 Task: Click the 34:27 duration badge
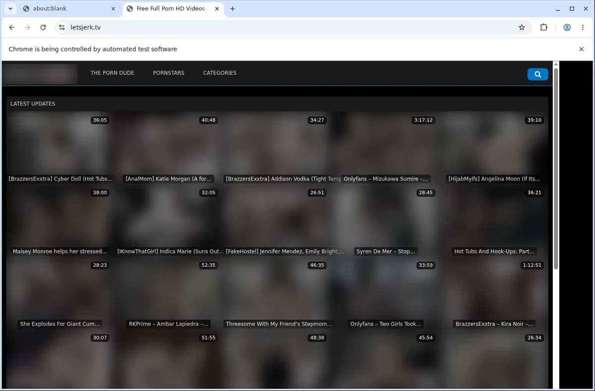[317, 120]
